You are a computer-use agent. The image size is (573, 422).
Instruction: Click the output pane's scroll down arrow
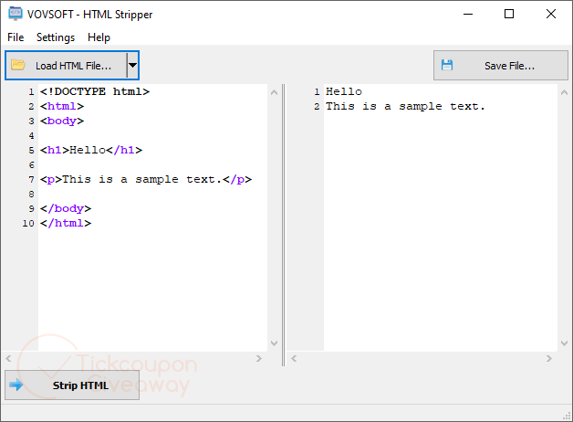pos(564,343)
